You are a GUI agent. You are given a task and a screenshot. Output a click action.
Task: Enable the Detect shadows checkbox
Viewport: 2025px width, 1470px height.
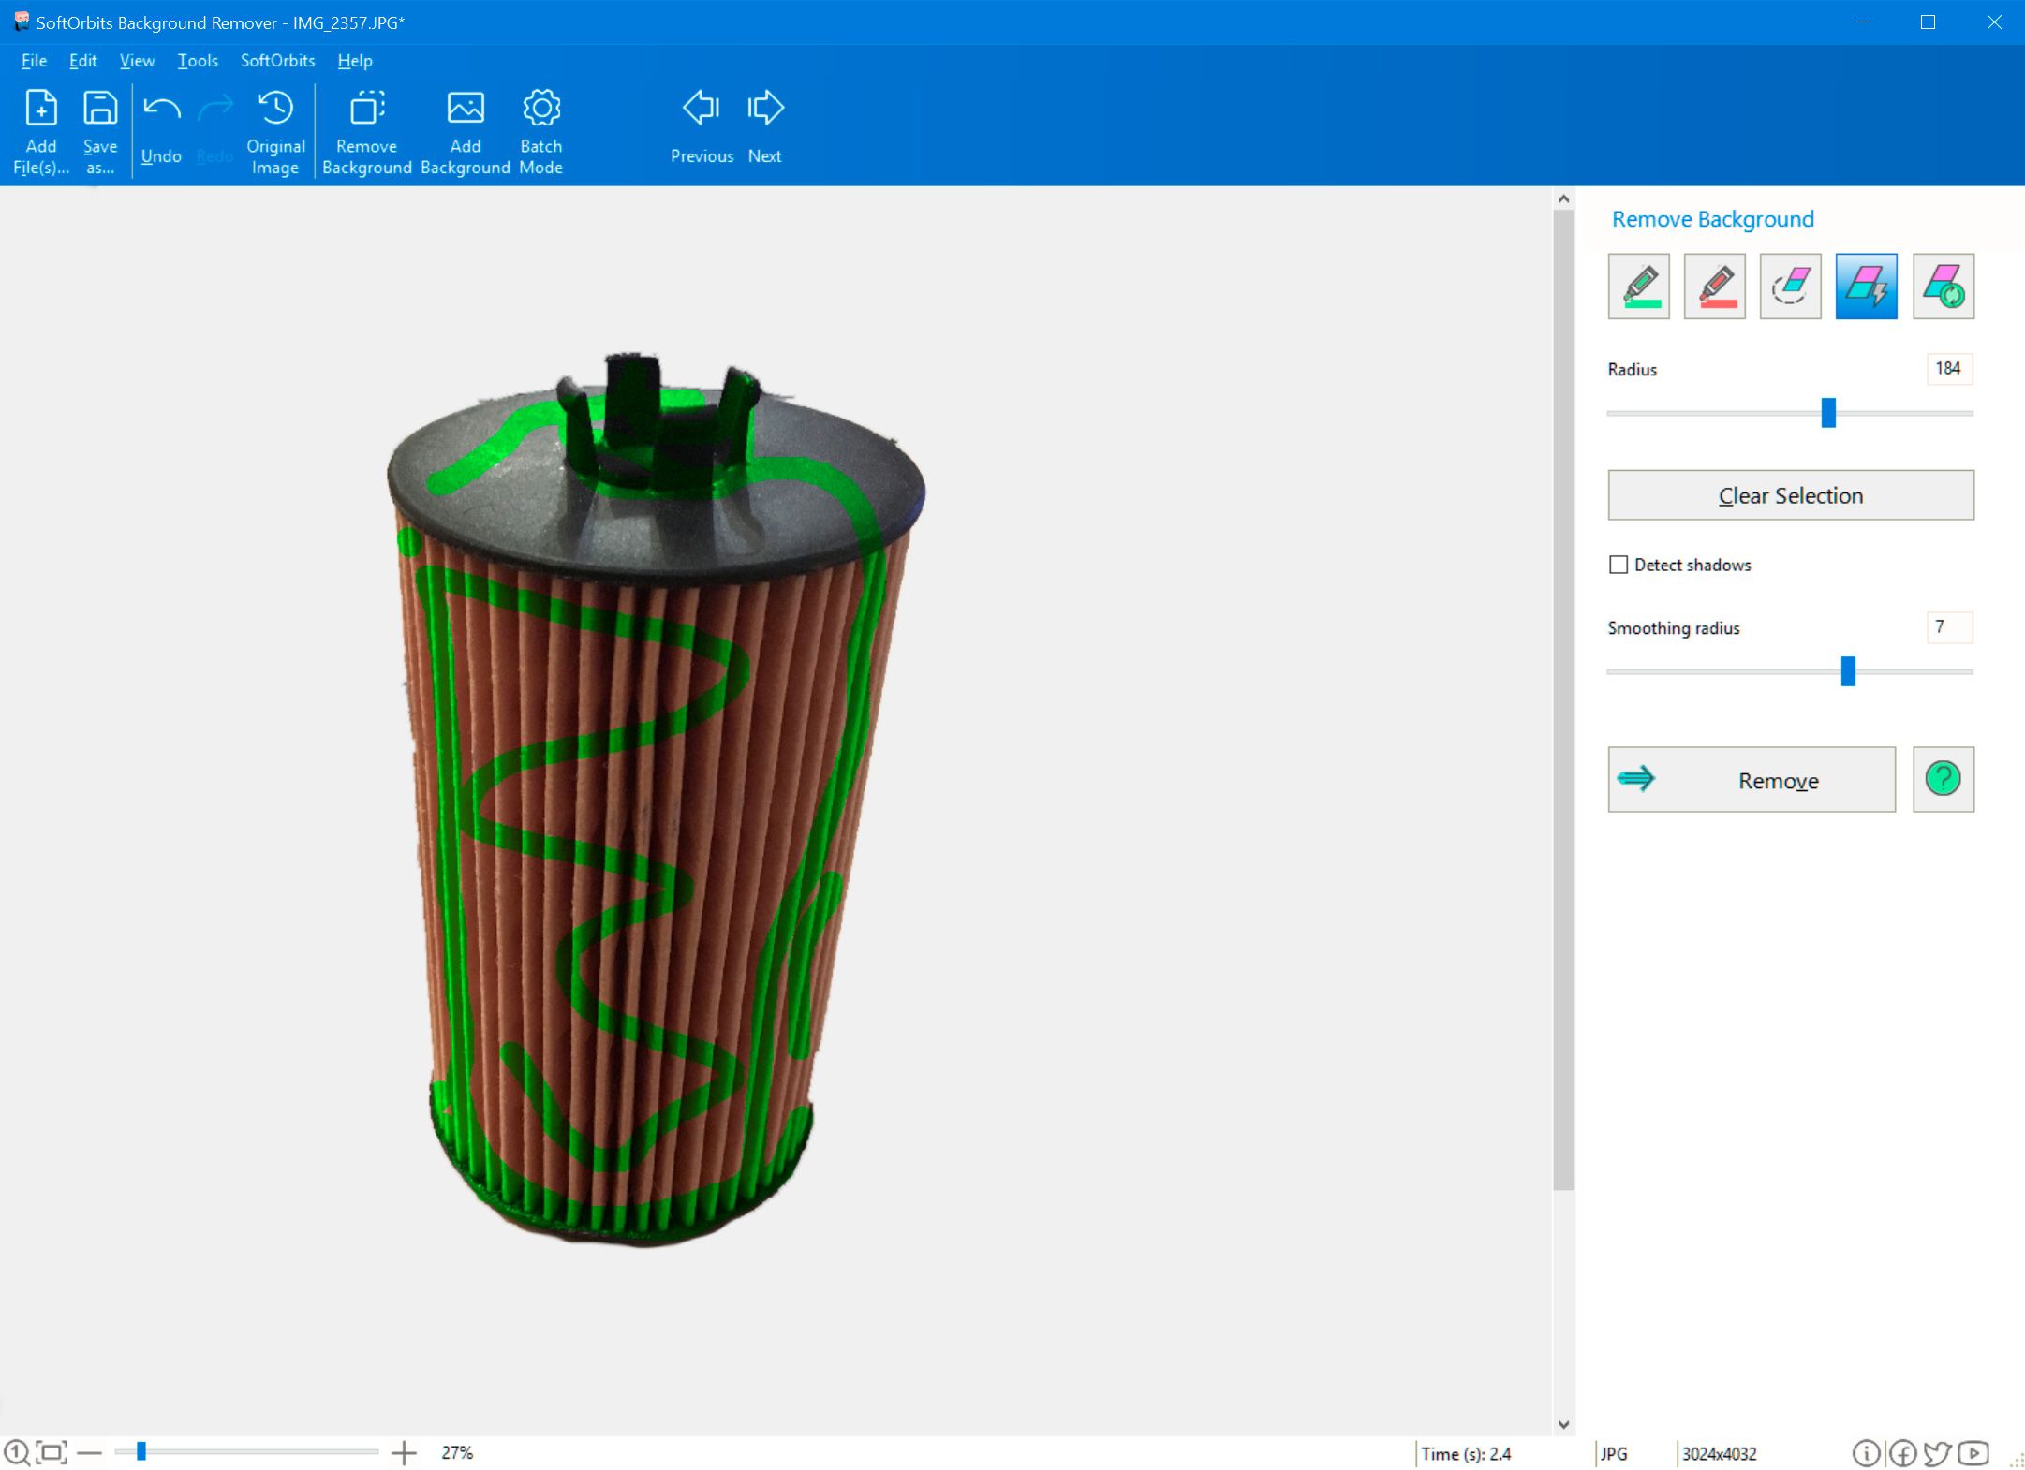[x=1618, y=565]
